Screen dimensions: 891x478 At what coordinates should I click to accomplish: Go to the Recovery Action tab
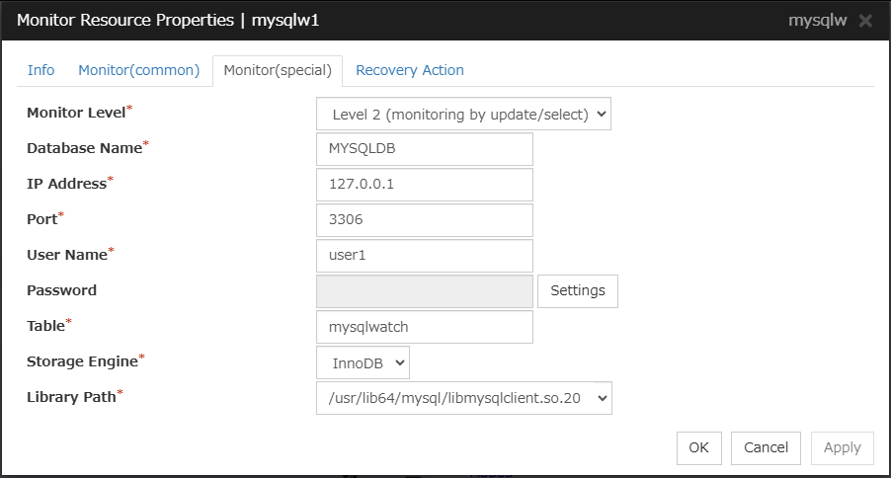409,70
